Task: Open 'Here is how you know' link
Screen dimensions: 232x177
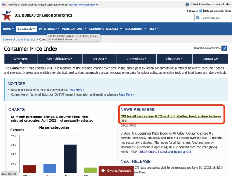Action: (x=82, y=5)
